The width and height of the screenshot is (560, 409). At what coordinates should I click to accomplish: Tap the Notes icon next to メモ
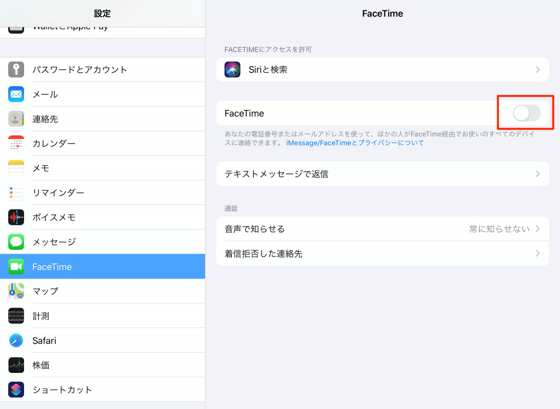16,168
